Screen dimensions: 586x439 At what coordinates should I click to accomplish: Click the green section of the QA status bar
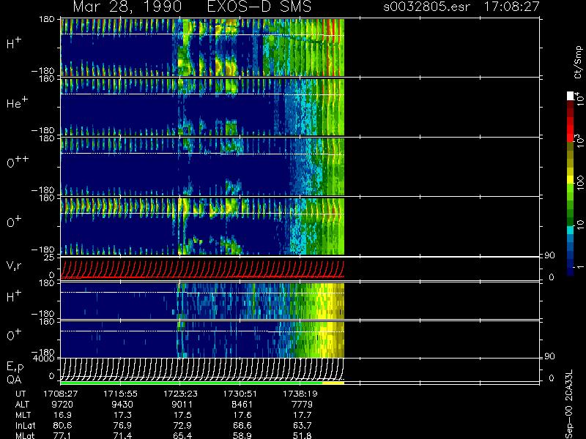(191, 383)
